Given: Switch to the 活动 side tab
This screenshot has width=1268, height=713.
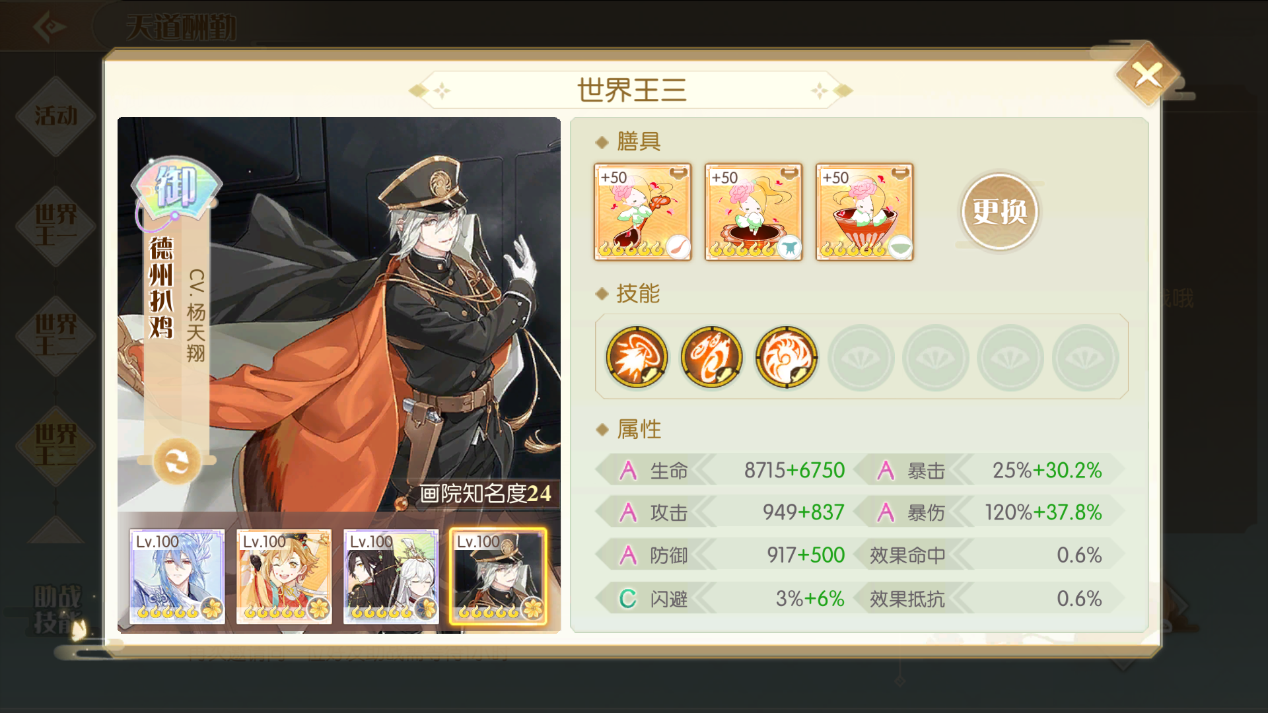Looking at the screenshot, I should (x=56, y=116).
